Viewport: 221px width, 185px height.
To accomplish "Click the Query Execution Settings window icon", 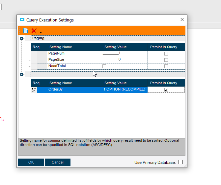I will (22, 19).
